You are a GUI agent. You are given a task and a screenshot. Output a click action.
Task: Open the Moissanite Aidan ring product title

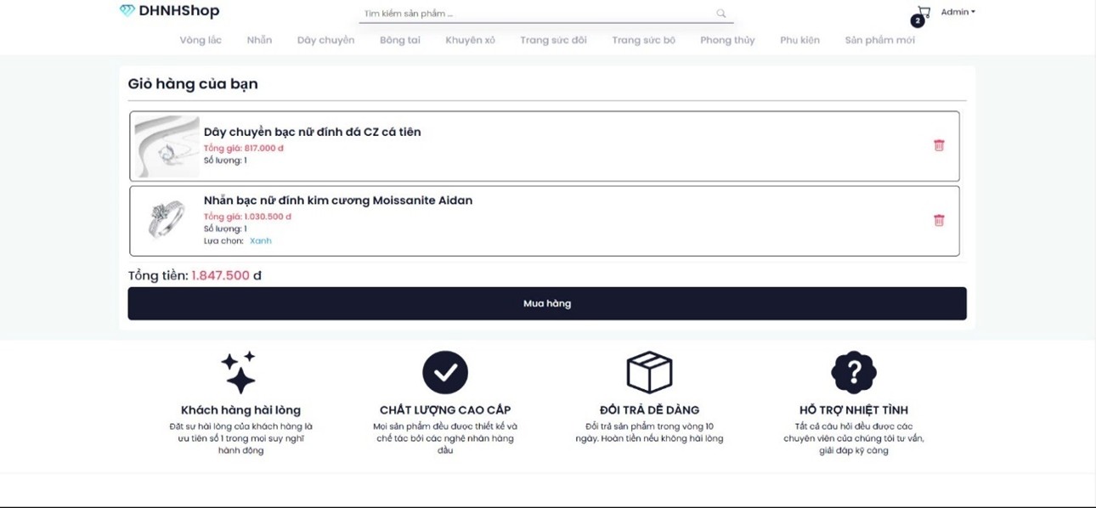(337, 200)
